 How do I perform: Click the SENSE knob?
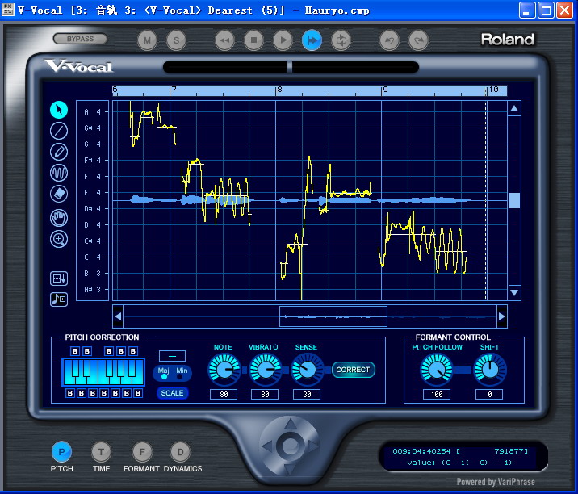tap(308, 370)
